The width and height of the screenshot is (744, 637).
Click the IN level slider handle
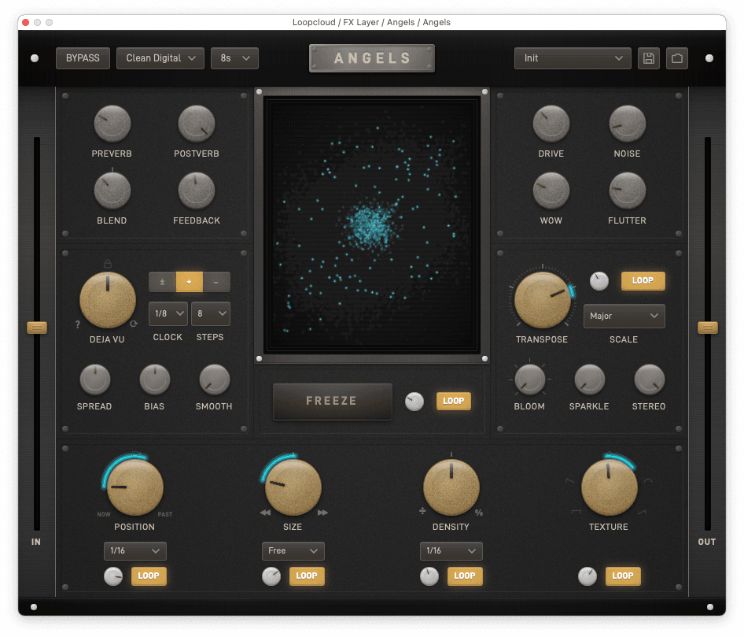pyautogui.click(x=37, y=328)
